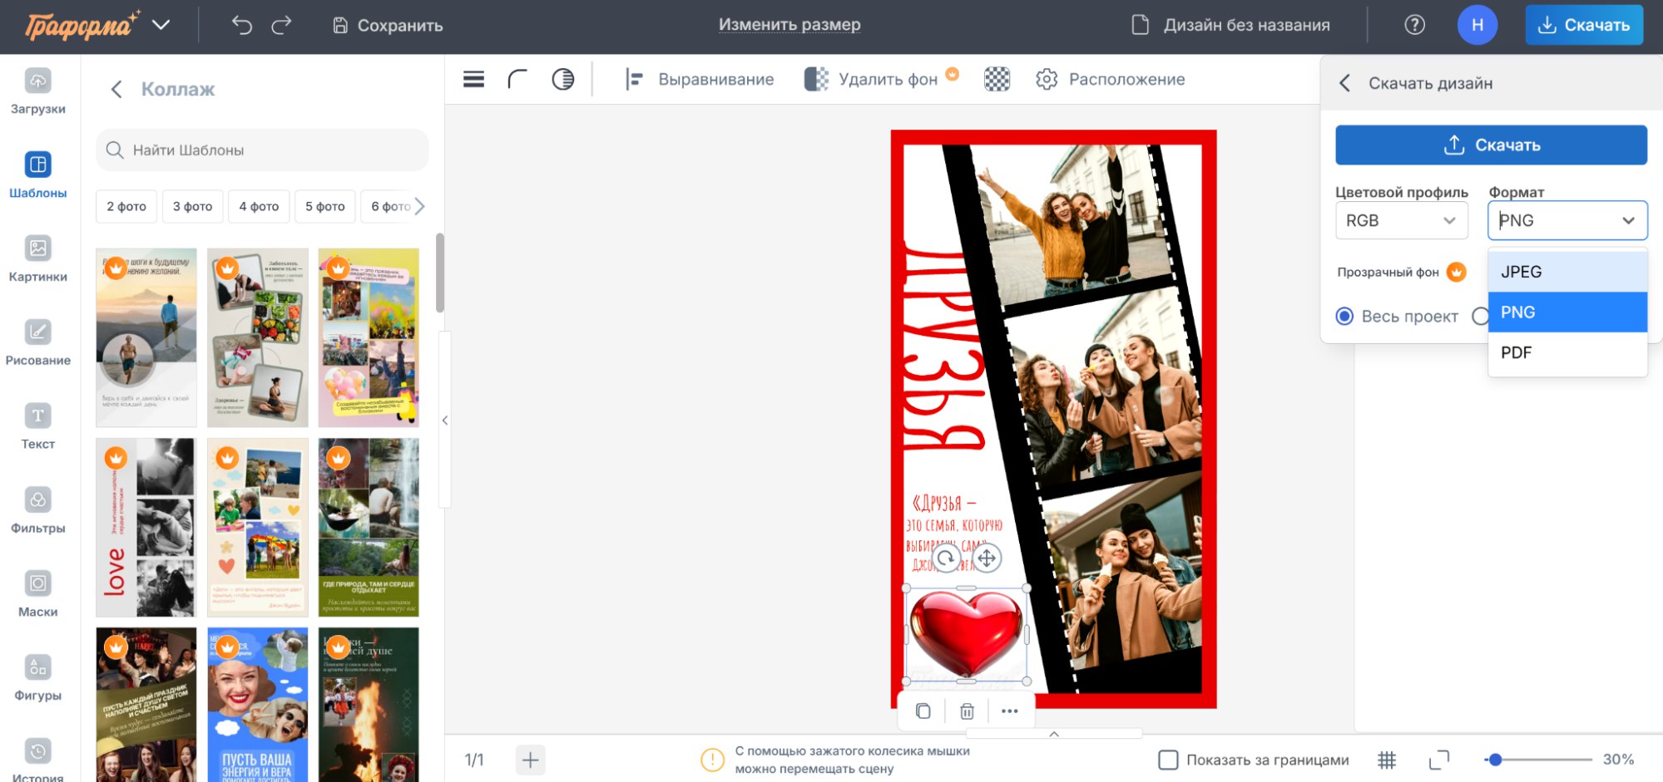Viewport: 1663px width, 782px height.
Task: Open the RGB color profile dropdown
Action: click(x=1401, y=220)
